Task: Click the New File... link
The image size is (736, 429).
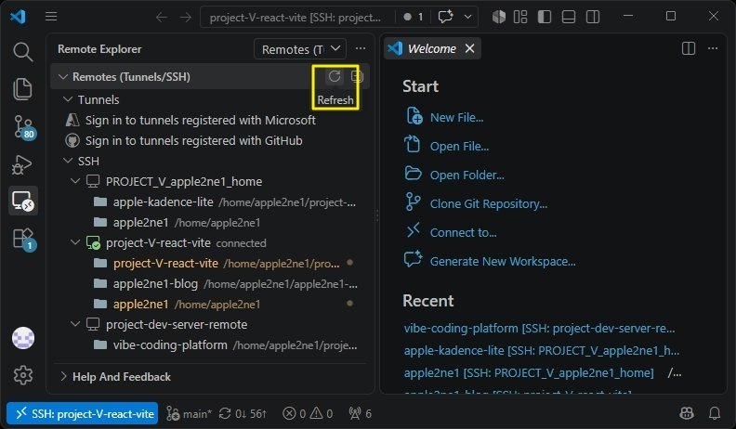Action: click(x=456, y=117)
